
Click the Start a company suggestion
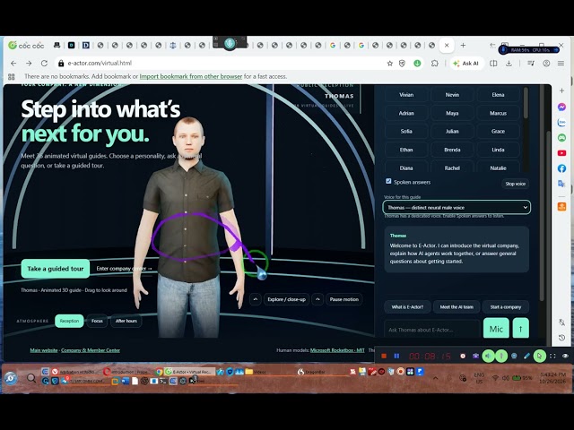pos(506,307)
